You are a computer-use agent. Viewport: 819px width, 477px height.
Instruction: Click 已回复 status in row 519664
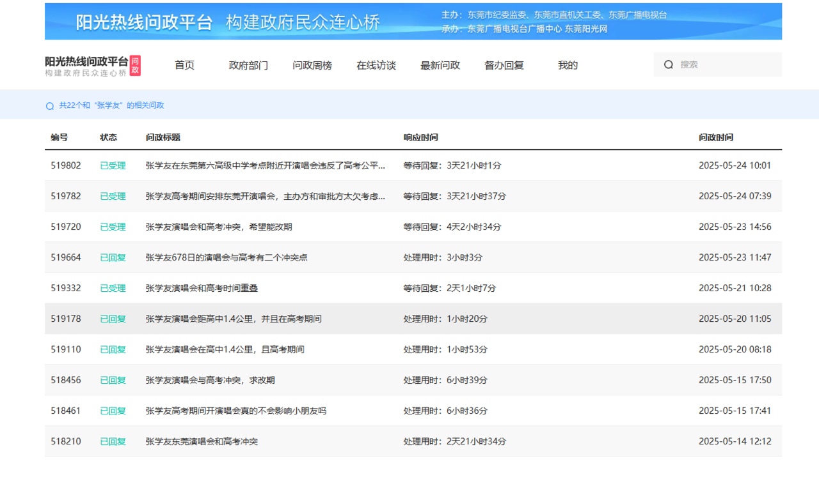[x=113, y=257]
